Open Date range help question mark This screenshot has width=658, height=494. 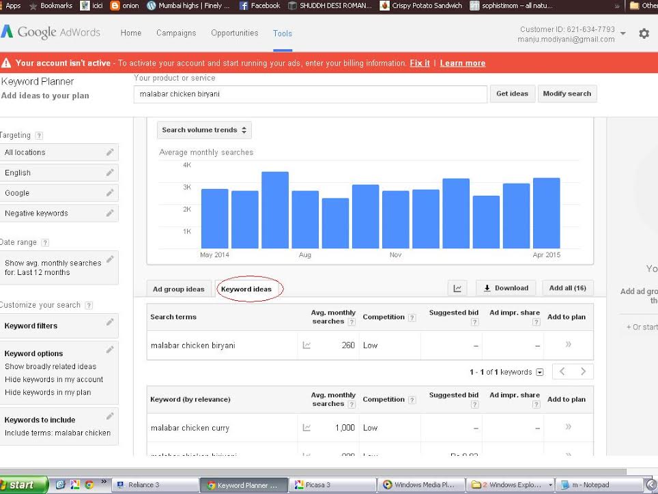(x=45, y=242)
